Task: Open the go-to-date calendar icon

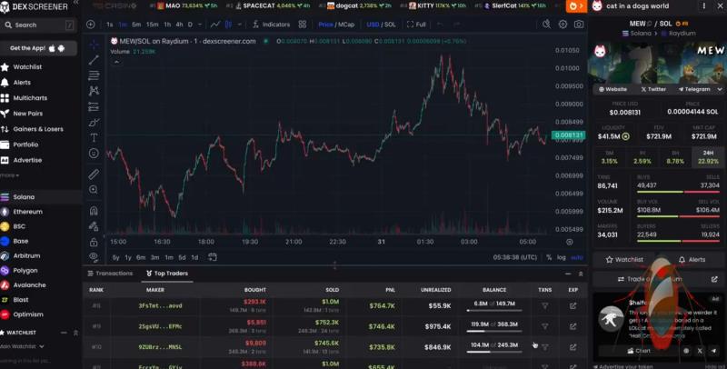Action: (213, 257)
